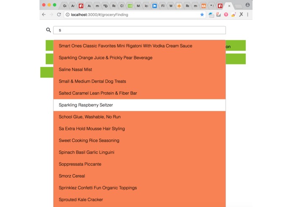Click the grocery search input containing 's'
292x207 pixels.
(x=139, y=30)
